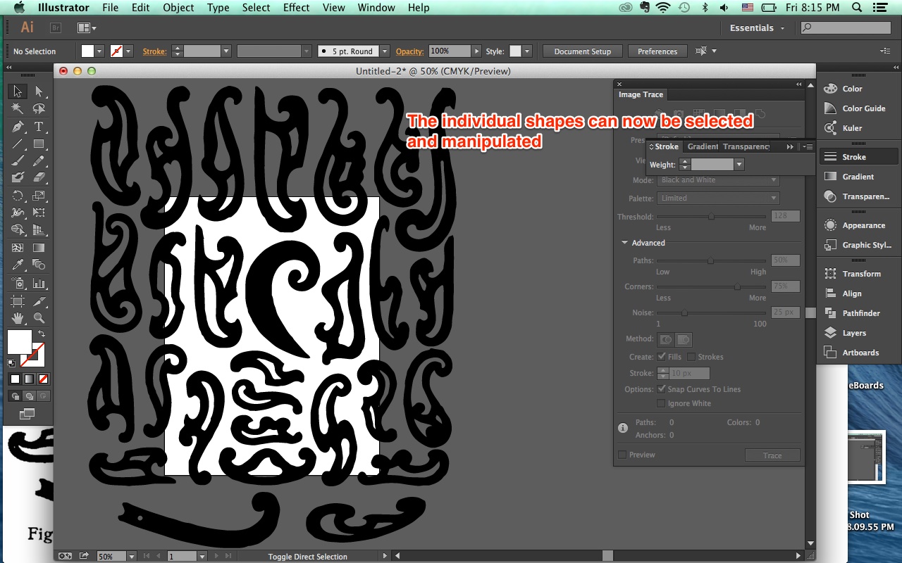Reset to default fill and stroke
The image size is (902, 563).
coord(11,363)
